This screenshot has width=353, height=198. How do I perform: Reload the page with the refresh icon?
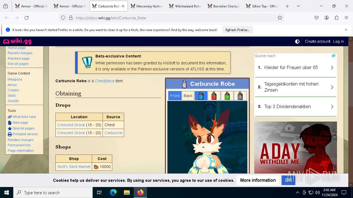tap(26, 18)
